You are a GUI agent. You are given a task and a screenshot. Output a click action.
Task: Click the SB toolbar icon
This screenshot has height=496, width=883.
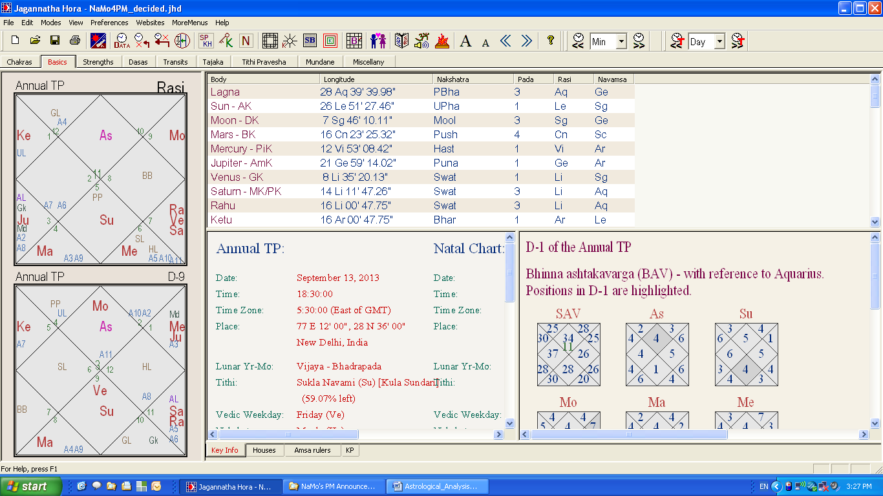click(x=310, y=41)
